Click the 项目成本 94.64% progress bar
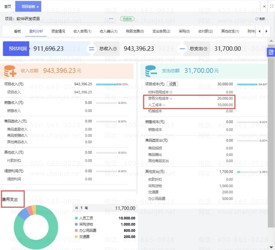Image resolution: width=275 pixels, height=250 pixels. click(x=248, y=84)
